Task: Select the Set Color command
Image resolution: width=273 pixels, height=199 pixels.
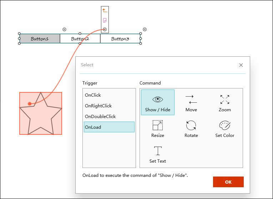Action: click(x=224, y=129)
